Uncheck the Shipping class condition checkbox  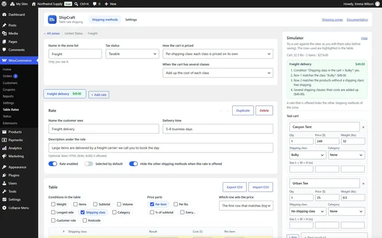coord(82,212)
